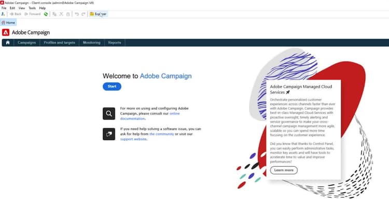The height and width of the screenshot is (218, 389).
Task: Click the magnifying glass documentation icon
Action: 109,113
